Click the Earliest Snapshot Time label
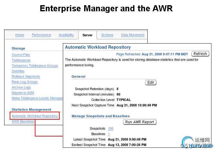The height and width of the screenshot is (151, 215). click(x=89, y=145)
